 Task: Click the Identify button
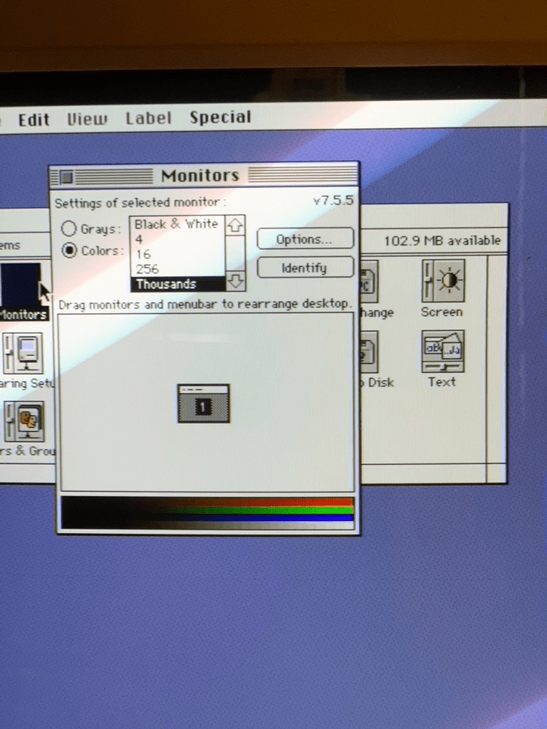pos(305,268)
